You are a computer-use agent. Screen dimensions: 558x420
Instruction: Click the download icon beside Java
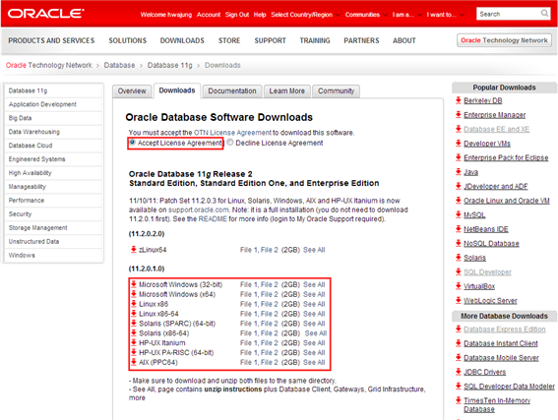coord(459,172)
